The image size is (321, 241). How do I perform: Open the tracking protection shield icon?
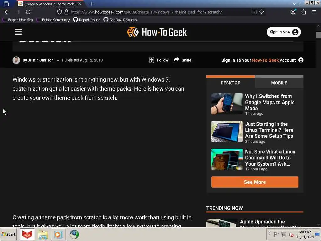tap(59, 12)
